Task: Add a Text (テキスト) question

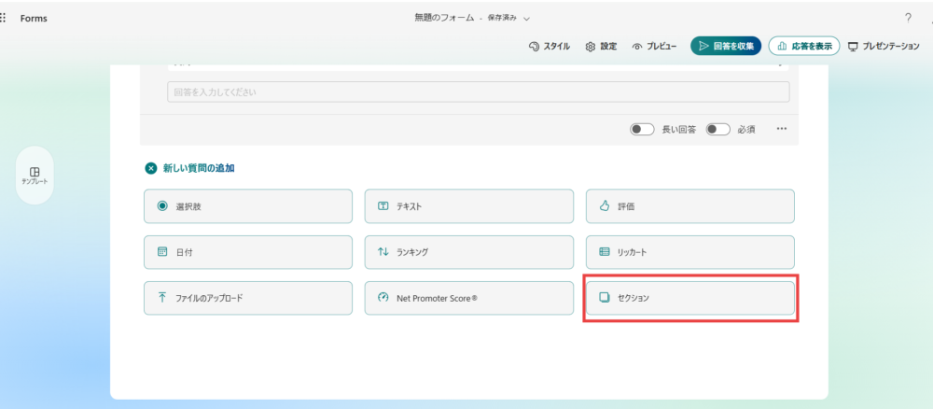Action: pos(468,206)
